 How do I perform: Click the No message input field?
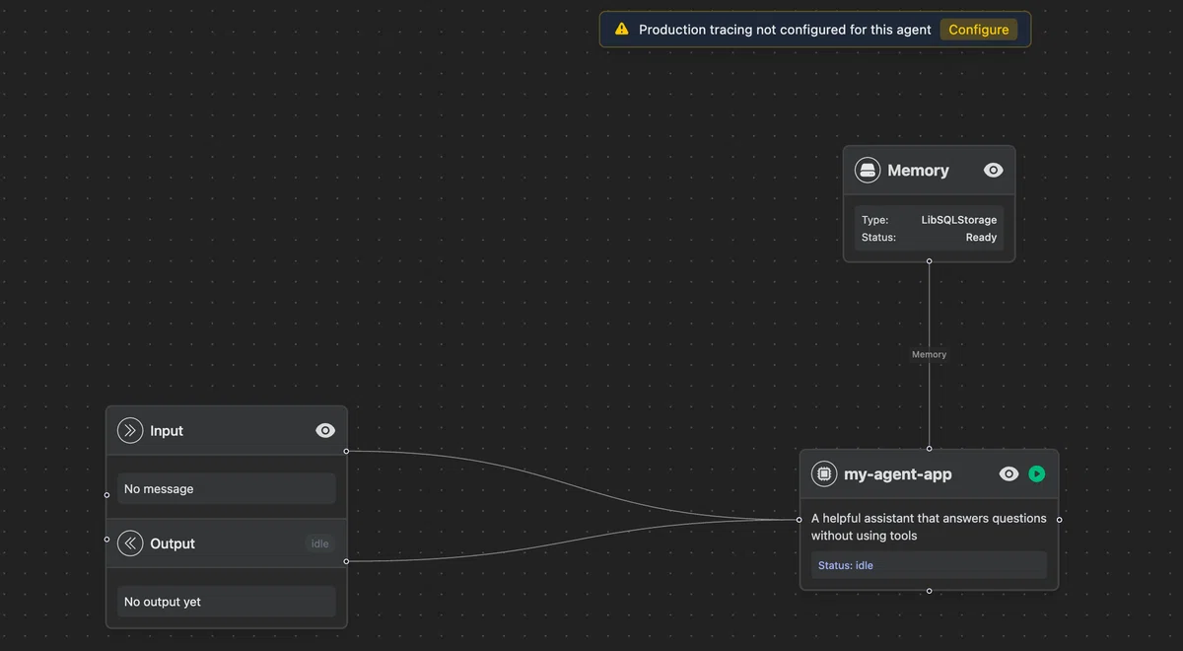(227, 488)
